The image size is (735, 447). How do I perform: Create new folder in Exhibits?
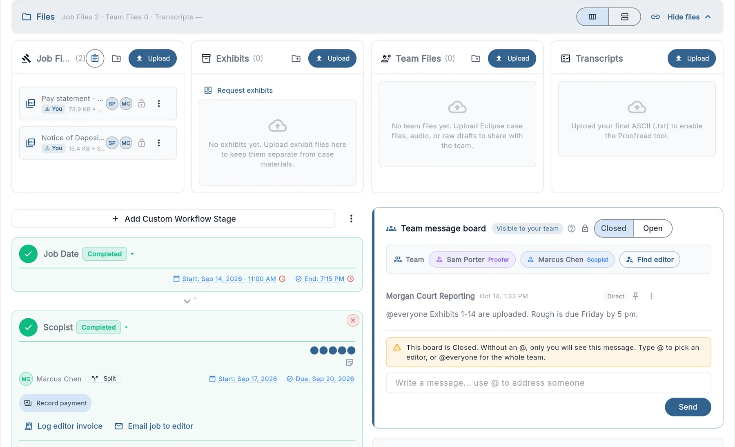click(296, 58)
